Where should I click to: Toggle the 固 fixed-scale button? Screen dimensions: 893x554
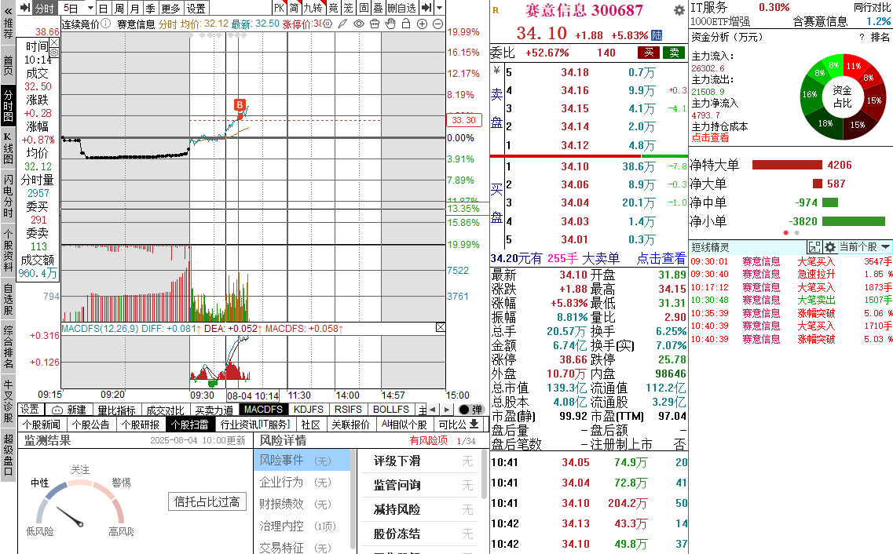[364, 8]
